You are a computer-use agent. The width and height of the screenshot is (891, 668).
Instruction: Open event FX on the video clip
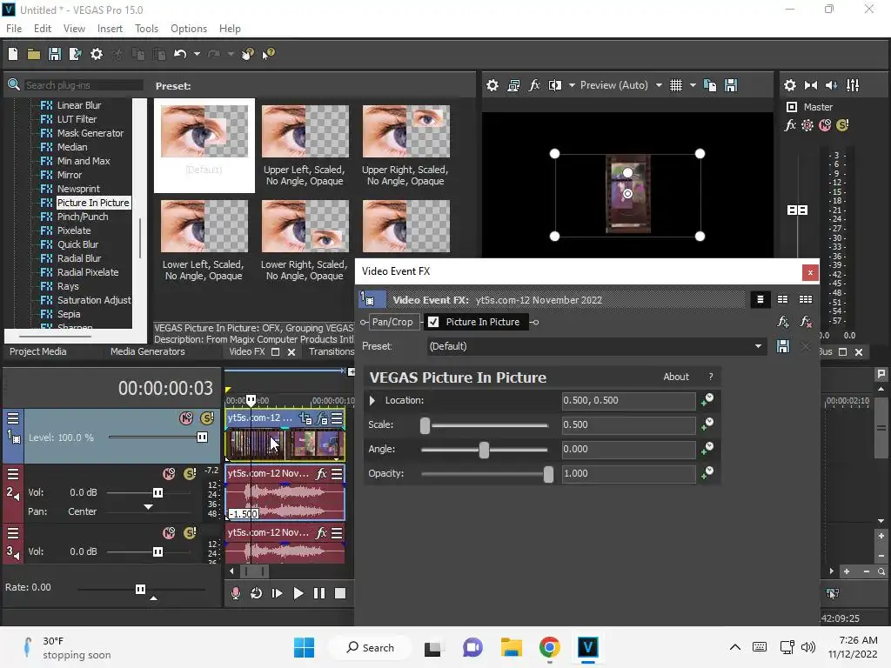(x=322, y=418)
